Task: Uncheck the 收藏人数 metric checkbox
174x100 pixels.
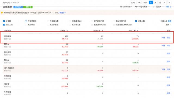Action: click(x=136, y=21)
